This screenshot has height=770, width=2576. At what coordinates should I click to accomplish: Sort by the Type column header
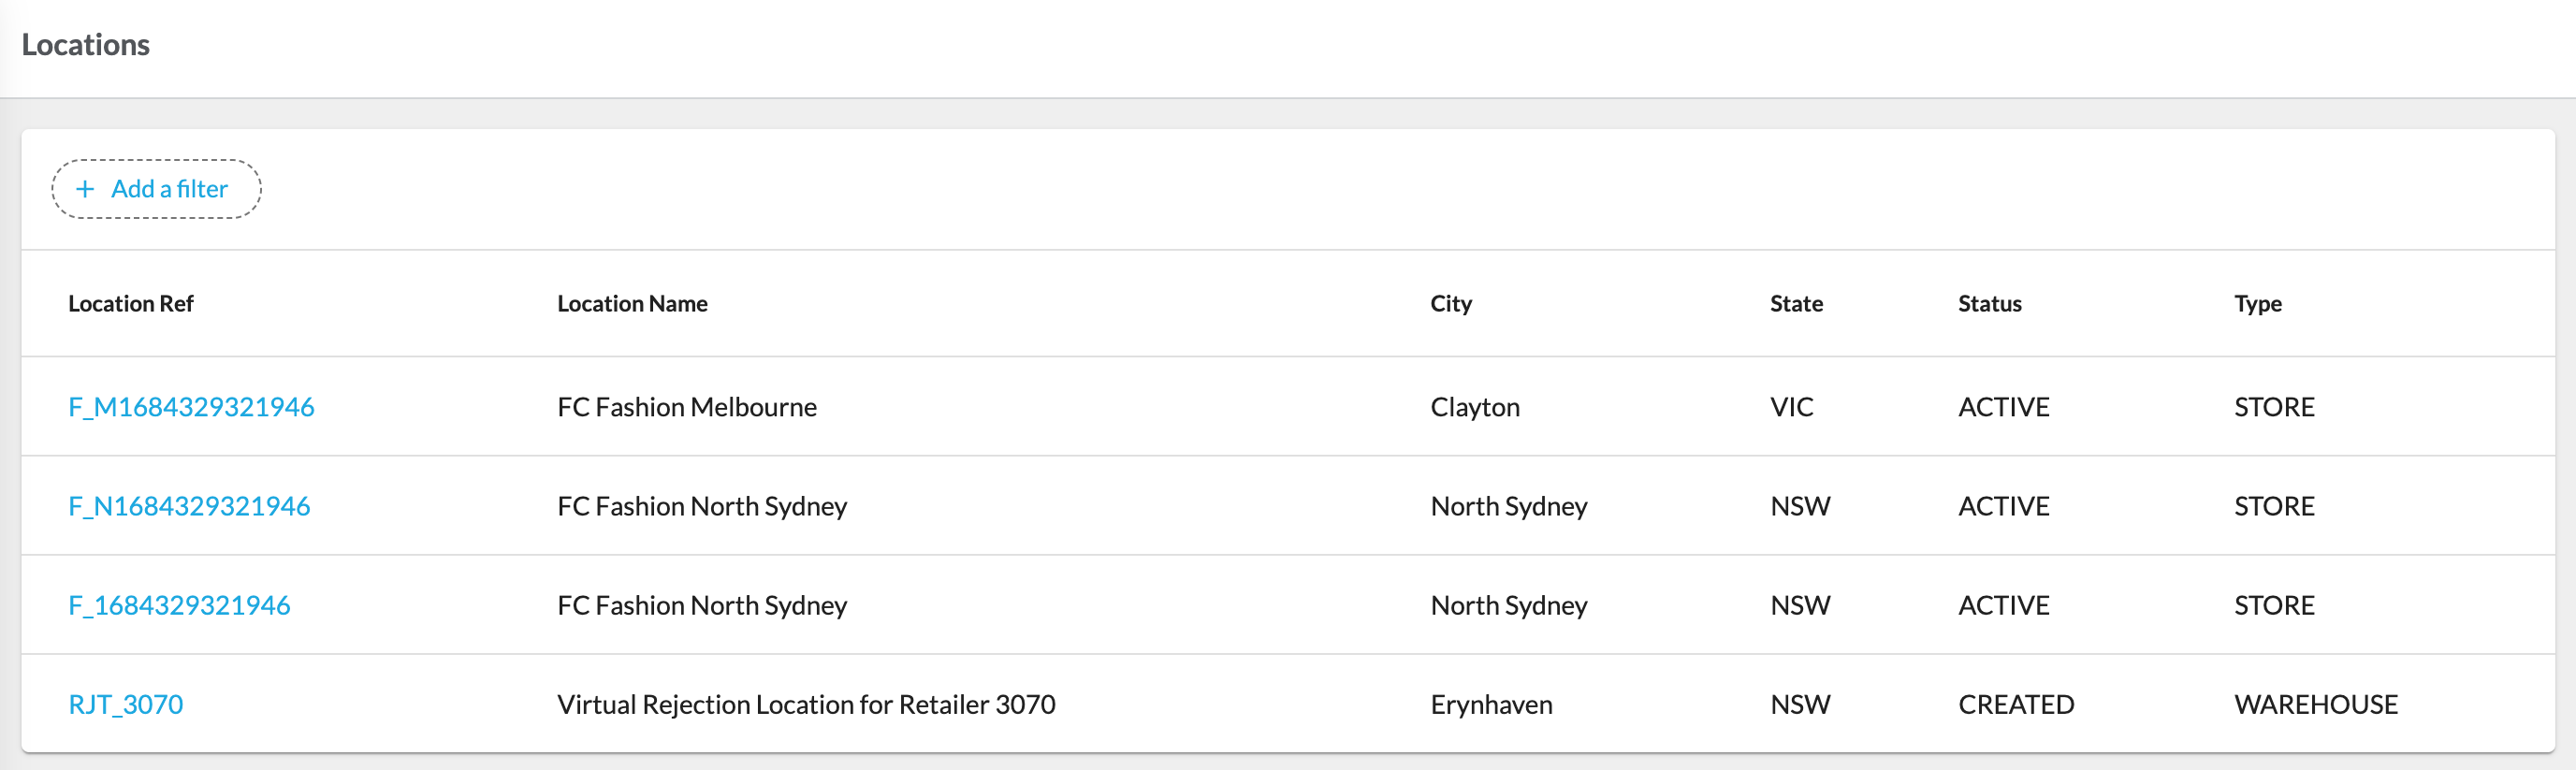(2258, 303)
